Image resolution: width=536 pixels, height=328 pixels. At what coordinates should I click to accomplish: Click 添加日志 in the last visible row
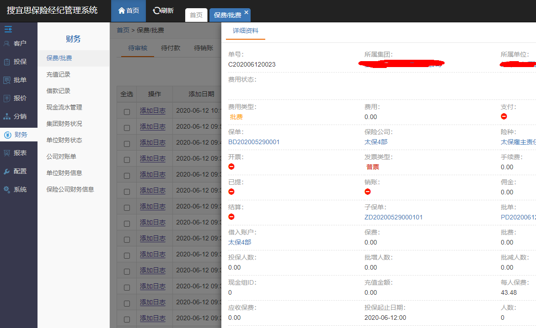(x=153, y=318)
